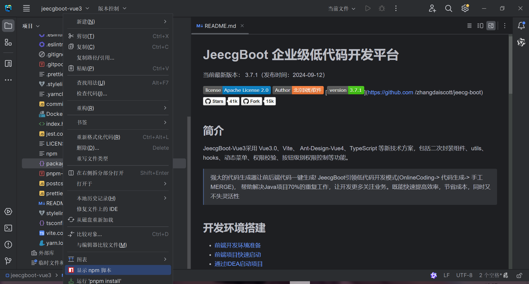Switch to preview-only view
The image size is (529, 284).
click(x=491, y=26)
